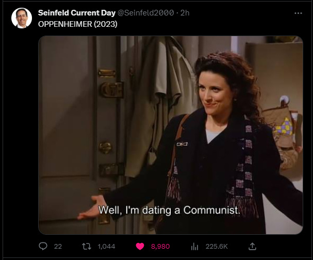This screenshot has height=260, width=313.
Task: Click the @Seinfeld2000 handle
Action: pos(146,13)
